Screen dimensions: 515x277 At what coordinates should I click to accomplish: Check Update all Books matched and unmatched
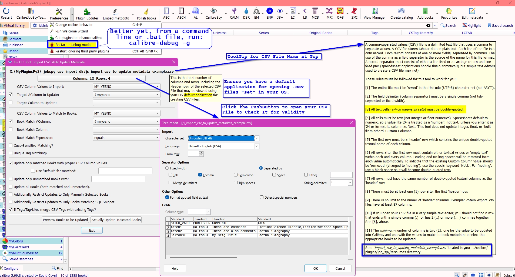[11, 187]
